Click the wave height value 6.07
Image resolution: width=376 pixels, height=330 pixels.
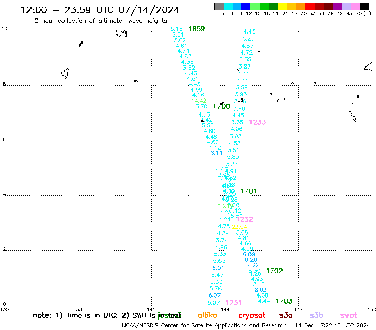(214, 295)
